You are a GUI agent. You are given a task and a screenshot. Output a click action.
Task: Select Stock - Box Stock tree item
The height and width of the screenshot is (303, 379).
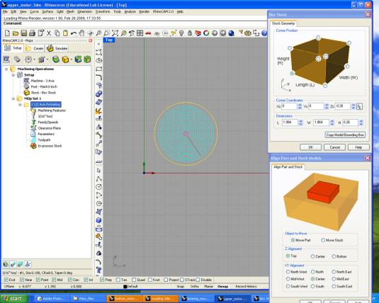click(43, 93)
